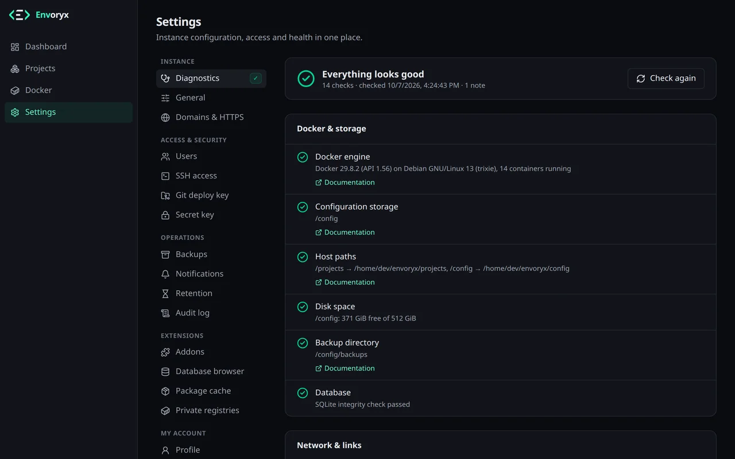
Task: Click the Envoryx logo icon
Action: point(19,15)
